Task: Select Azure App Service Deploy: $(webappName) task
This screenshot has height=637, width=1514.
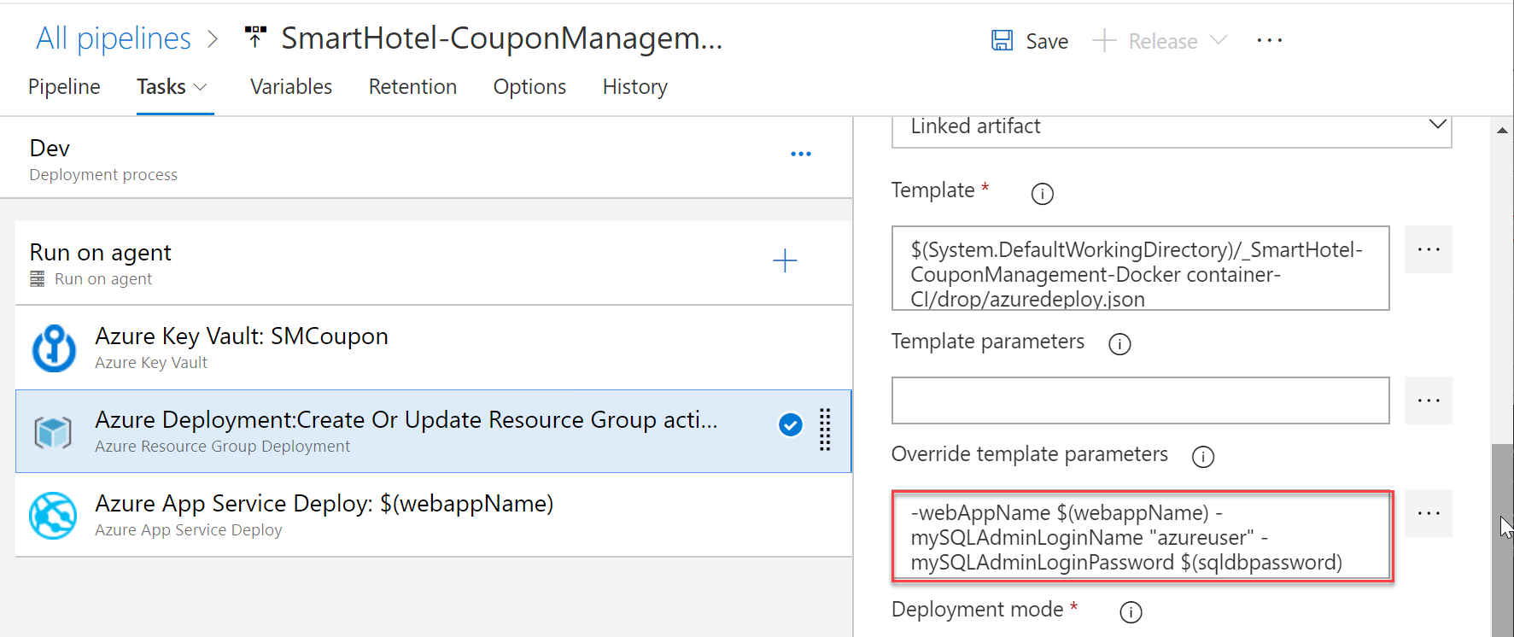Action: (x=434, y=515)
